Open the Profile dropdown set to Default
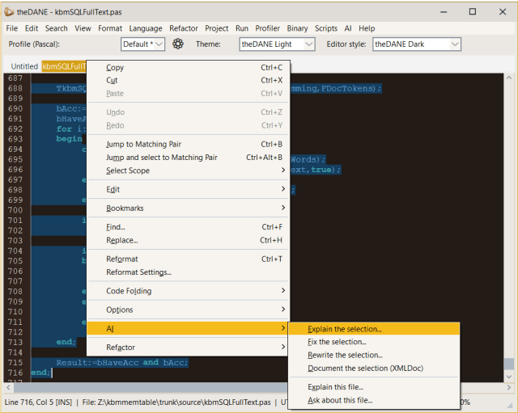The width and height of the screenshot is (518, 413). pos(142,44)
